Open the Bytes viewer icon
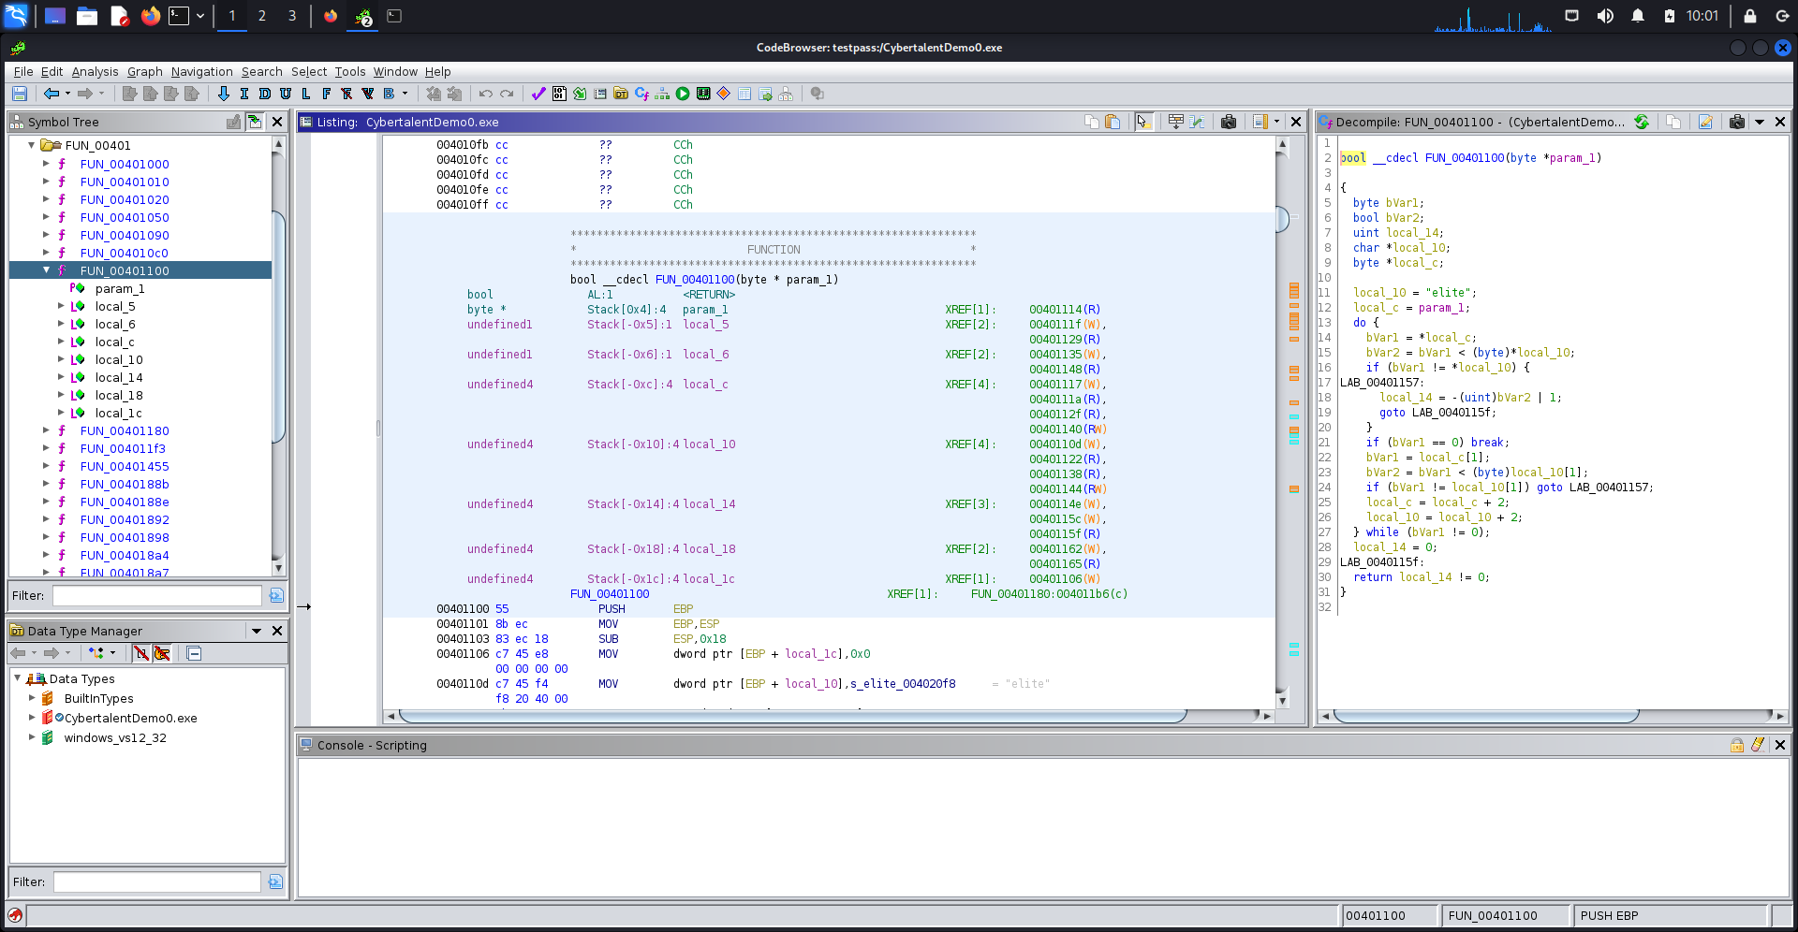1798x932 pixels. tap(559, 94)
